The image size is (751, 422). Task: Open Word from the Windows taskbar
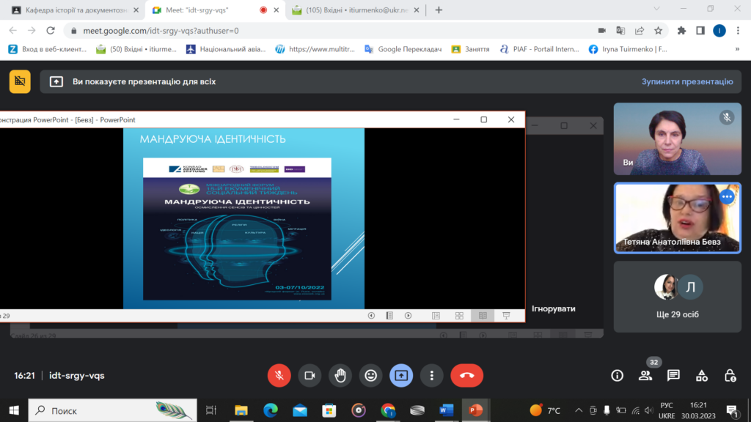pos(446,410)
